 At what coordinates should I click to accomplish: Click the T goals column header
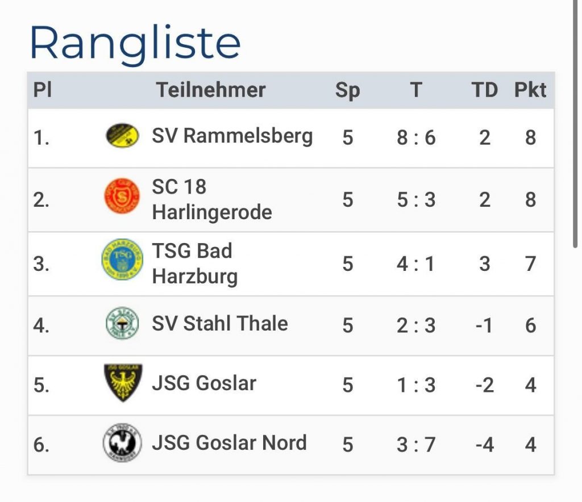pos(416,90)
